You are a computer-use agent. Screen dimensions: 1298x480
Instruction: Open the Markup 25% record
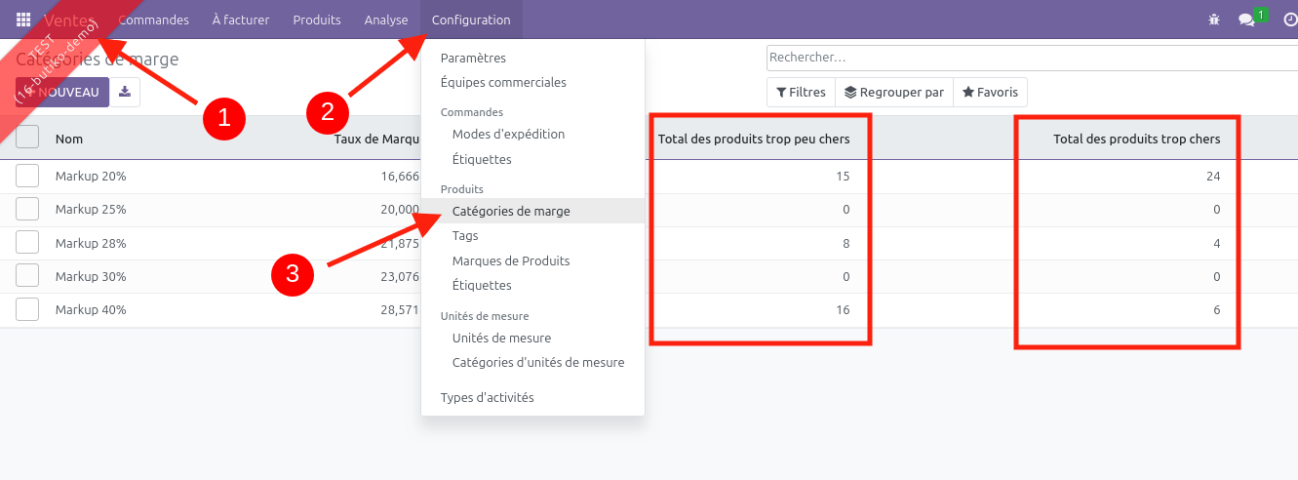tap(91, 210)
